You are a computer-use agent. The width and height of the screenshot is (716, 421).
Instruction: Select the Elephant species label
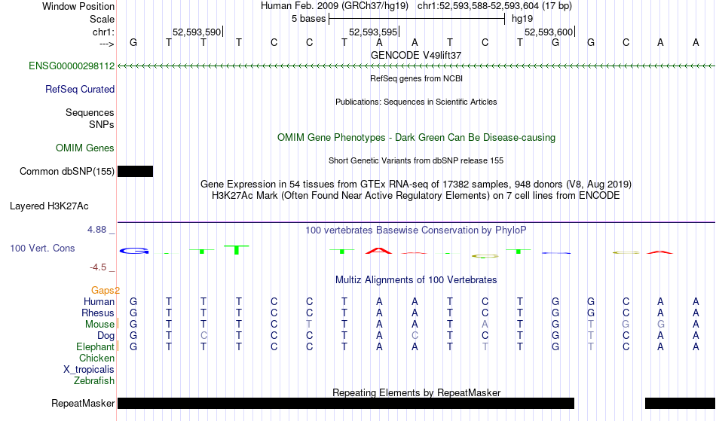(96, 347)
